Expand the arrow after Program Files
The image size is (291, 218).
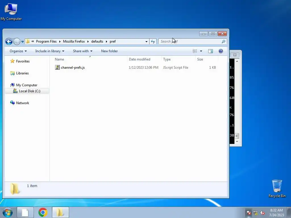[x=60, y=41]
